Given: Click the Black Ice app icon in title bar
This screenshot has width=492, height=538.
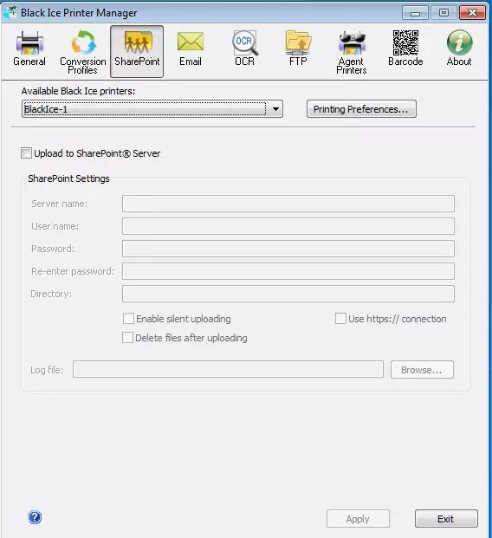Looking at the screenshot, I should 10,13.
